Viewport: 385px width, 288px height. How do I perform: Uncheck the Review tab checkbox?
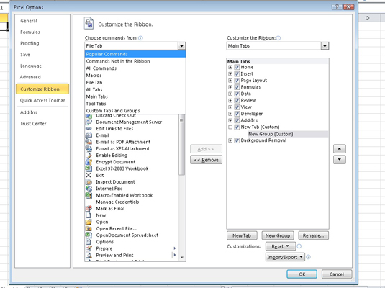237,100
